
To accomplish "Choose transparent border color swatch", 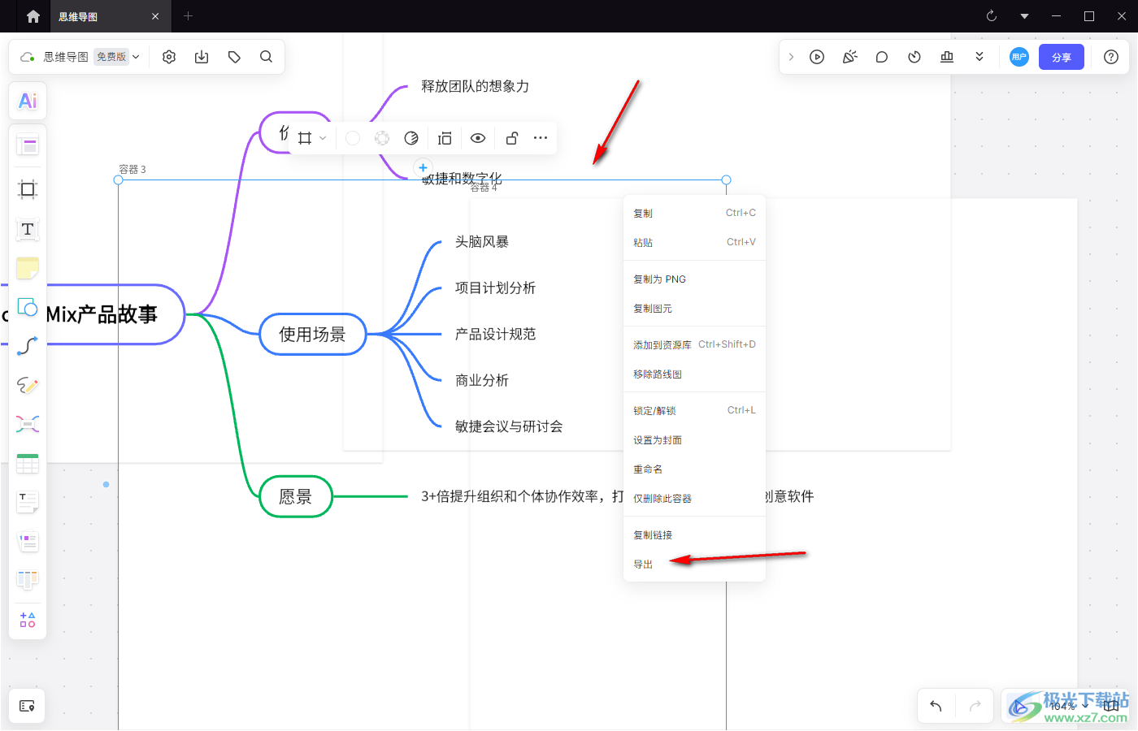I will click(x=382, y=138).
